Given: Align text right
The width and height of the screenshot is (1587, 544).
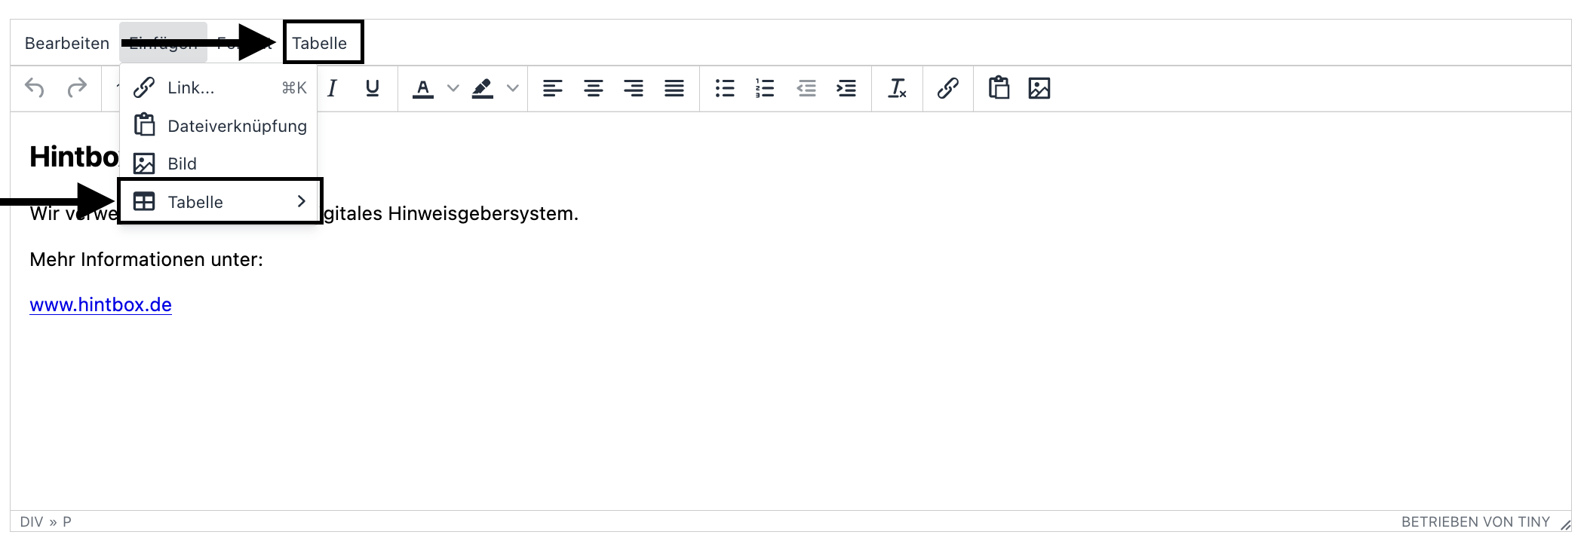Looking at the screenshot, I should 634,88.
